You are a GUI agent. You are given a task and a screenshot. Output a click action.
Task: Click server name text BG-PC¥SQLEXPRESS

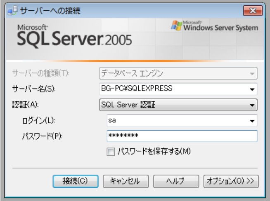click(x=137, y=88)
